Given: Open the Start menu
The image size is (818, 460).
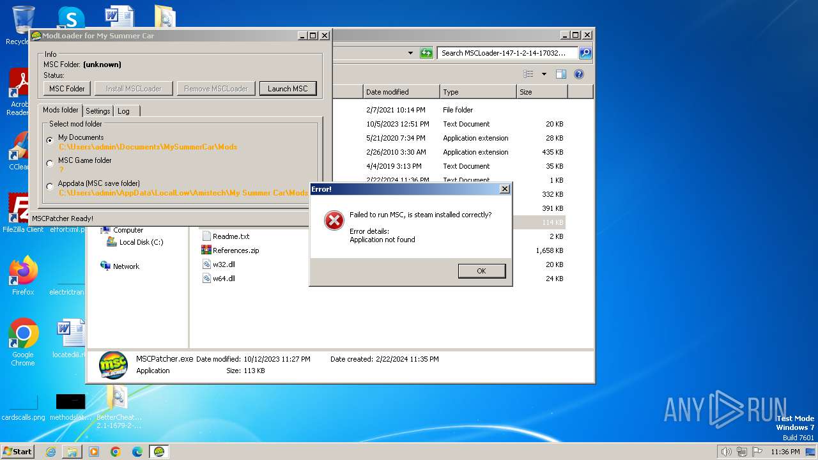Looking at the screenshot, I should (x=17, y=451).
